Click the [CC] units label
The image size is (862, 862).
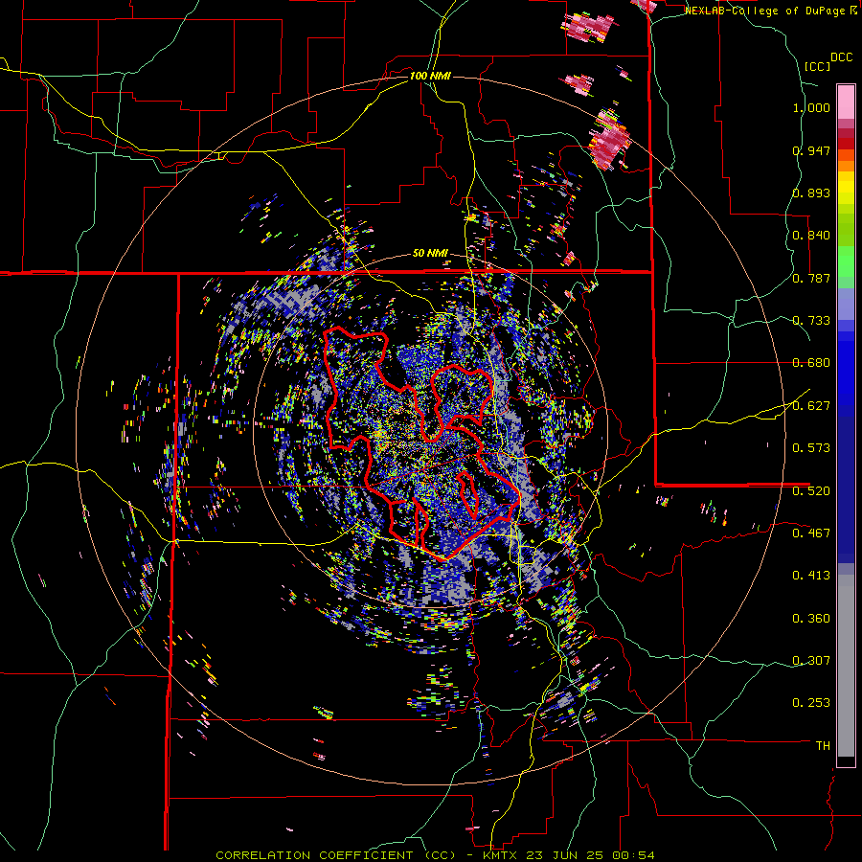pyautogui.click(x=816, y=66)
